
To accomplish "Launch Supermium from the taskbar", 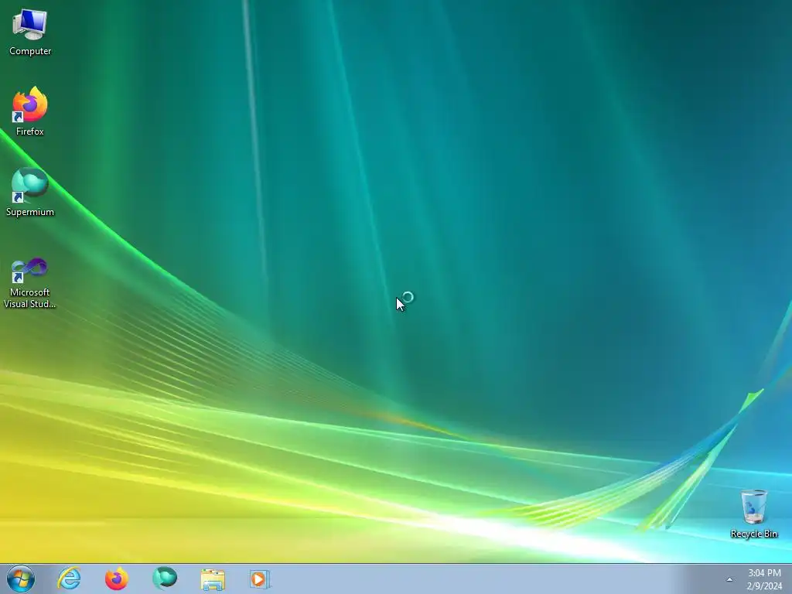I will coord(165,579).
